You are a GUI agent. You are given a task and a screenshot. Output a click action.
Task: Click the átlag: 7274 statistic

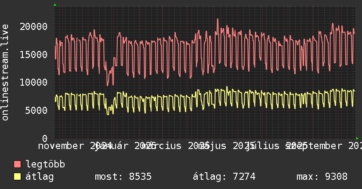pyautogui.click(x=224, y=177)
